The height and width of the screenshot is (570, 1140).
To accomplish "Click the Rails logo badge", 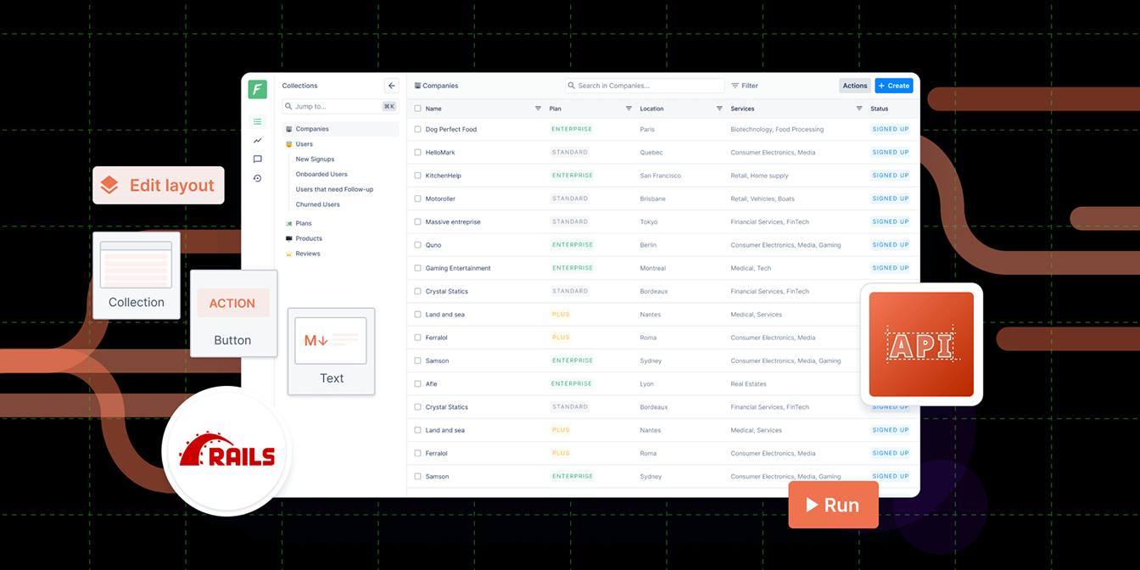I will [x=226, y=452].
